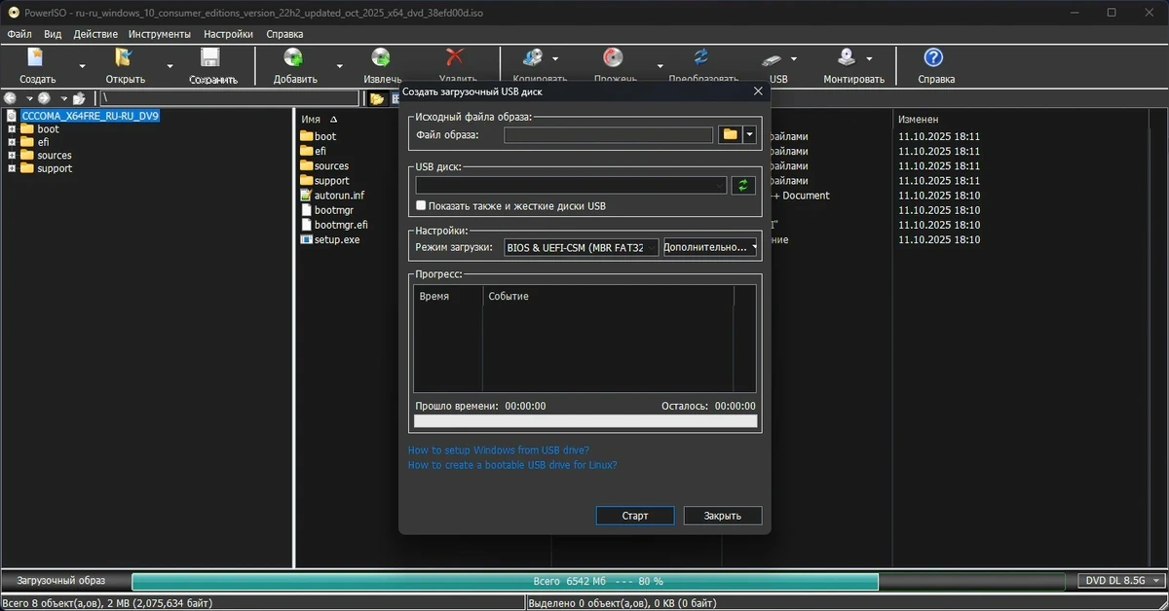Click the Удалить red X icon
Screen dimensions: 1169x611
click(x=455, y=58)
